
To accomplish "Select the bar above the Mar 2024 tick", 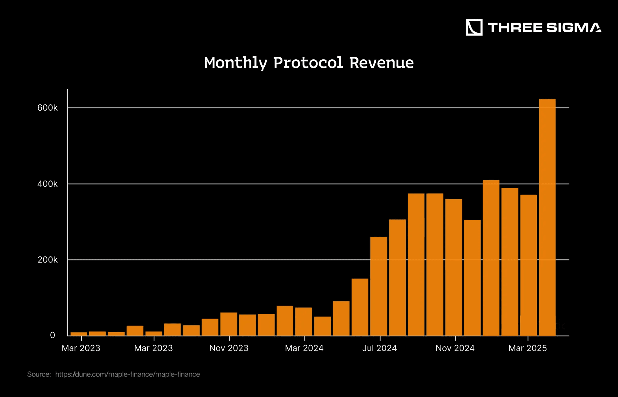I will click(x=304, y=321).
